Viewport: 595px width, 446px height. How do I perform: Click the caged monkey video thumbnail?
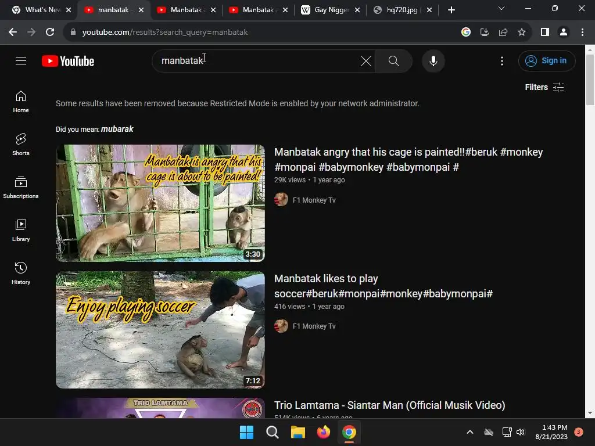click(160, 203)
